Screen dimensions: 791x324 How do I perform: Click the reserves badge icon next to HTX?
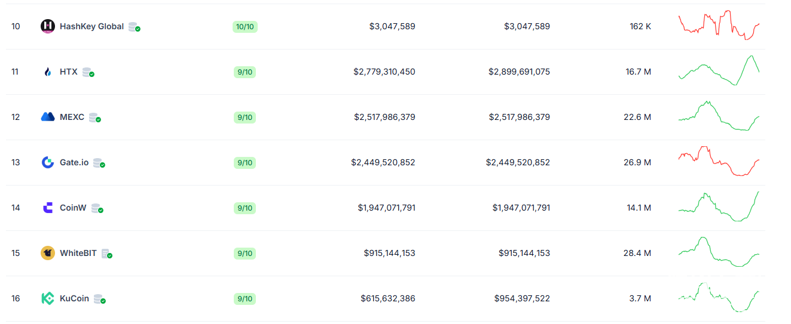(x=88, y=72)
